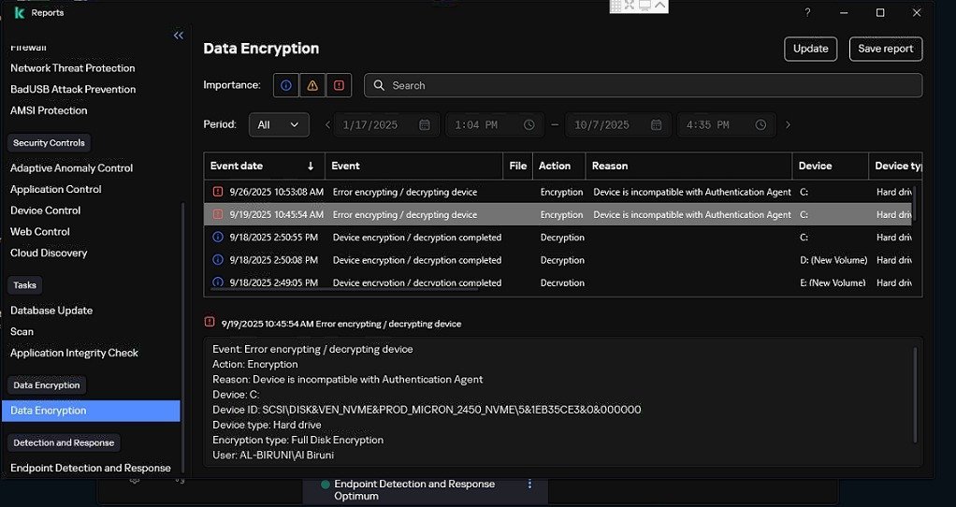Click green status dot in background window
Viewport: 956px width, 507px height.
point(325,485)
